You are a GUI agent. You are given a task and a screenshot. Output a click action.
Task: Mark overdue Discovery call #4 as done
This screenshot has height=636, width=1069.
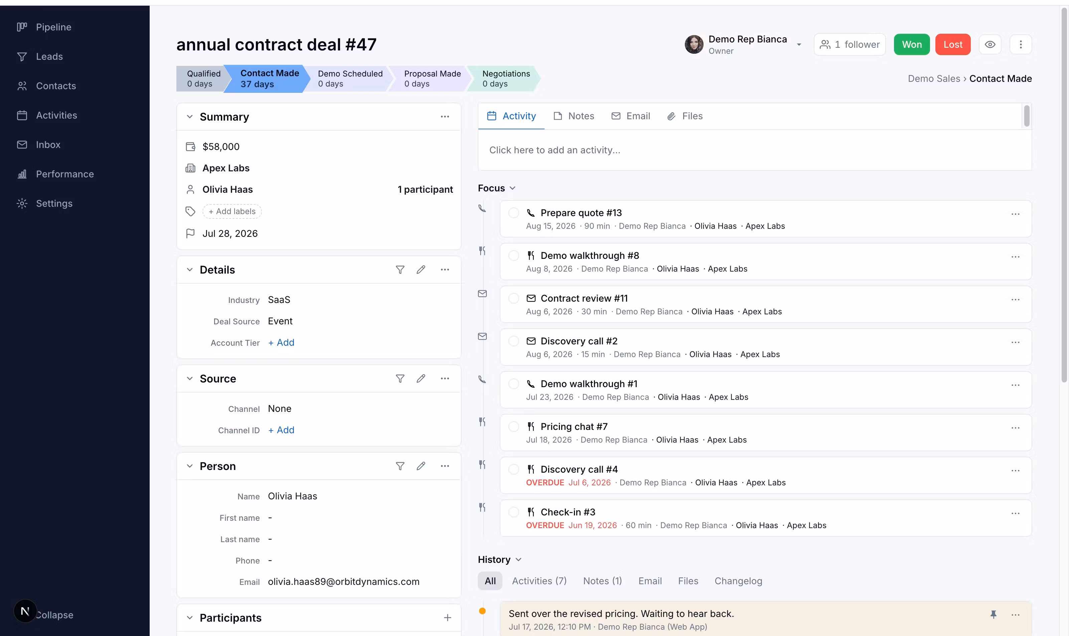(513, 469)
